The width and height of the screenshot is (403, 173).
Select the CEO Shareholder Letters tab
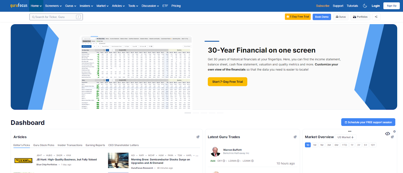coord(123,145)
